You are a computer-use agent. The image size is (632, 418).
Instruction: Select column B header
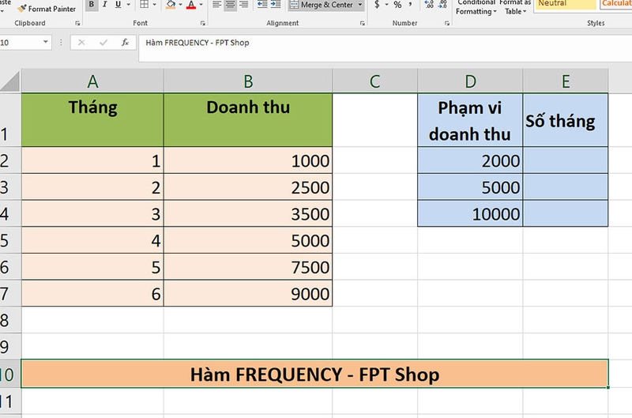point(248,81)
